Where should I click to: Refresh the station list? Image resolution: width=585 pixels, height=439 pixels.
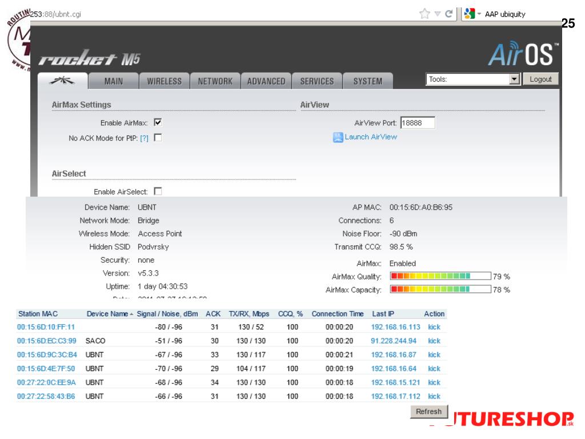(428, 412)
